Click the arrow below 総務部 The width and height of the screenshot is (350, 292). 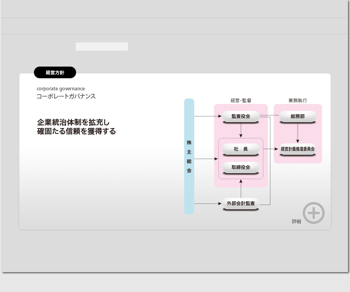coord(298,133)
